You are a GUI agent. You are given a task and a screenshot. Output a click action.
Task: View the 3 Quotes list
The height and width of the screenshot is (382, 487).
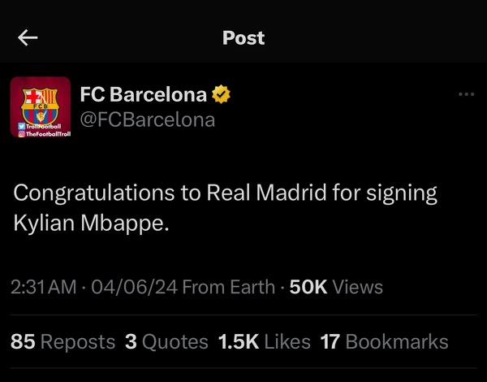coord(167,342)
